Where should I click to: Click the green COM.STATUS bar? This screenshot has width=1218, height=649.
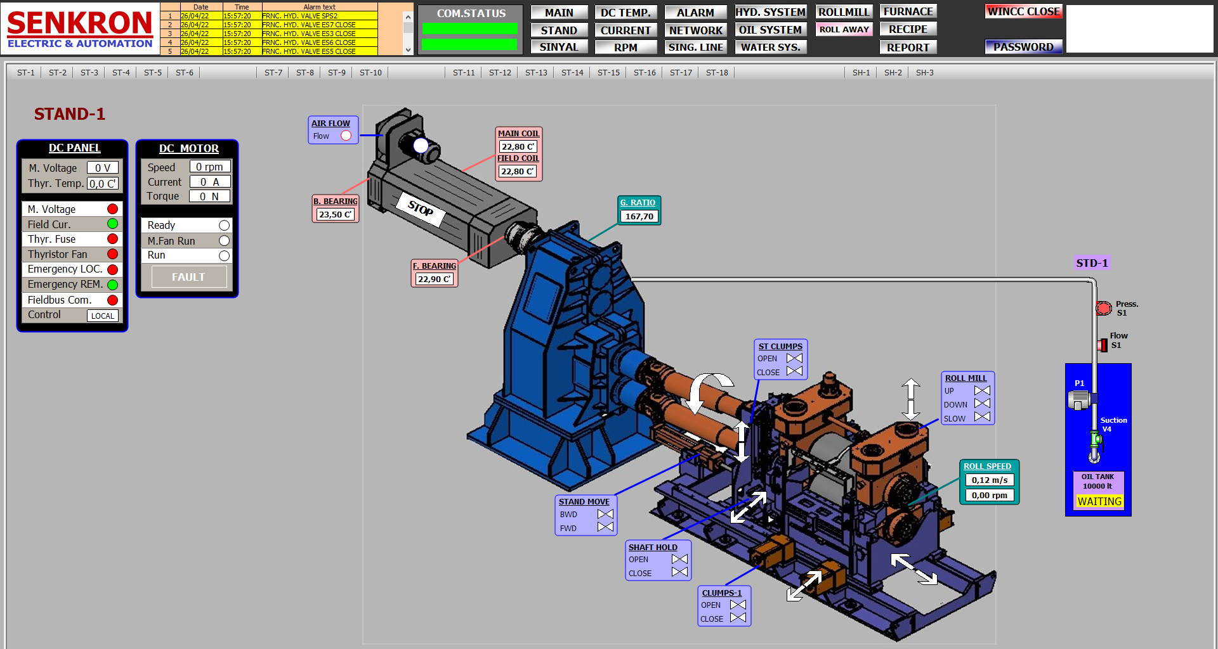point(469,29)
